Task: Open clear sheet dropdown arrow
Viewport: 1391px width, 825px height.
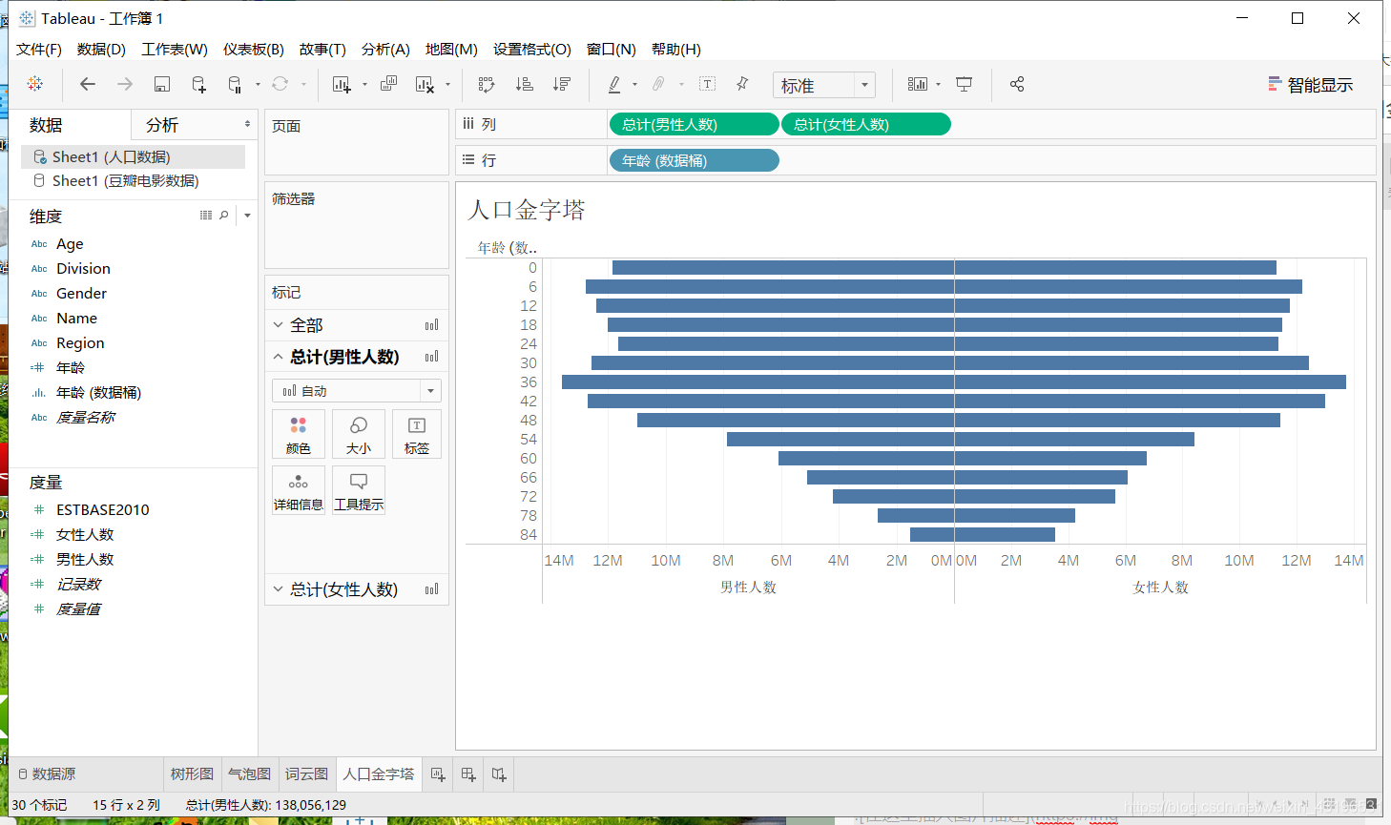Action: coord(447,85)
